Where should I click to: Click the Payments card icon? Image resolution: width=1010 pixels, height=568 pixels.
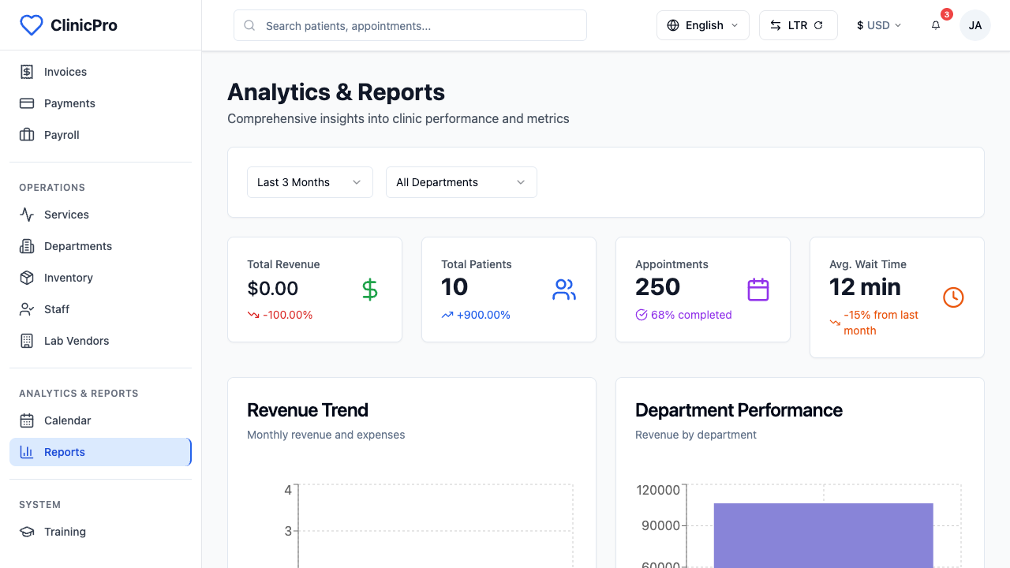click(27, 103)
